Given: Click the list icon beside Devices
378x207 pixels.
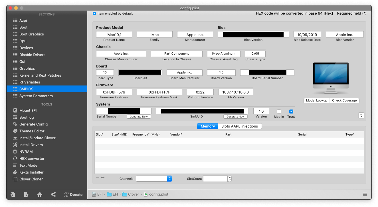Looking at the screenshot, I should pos(15,48).
